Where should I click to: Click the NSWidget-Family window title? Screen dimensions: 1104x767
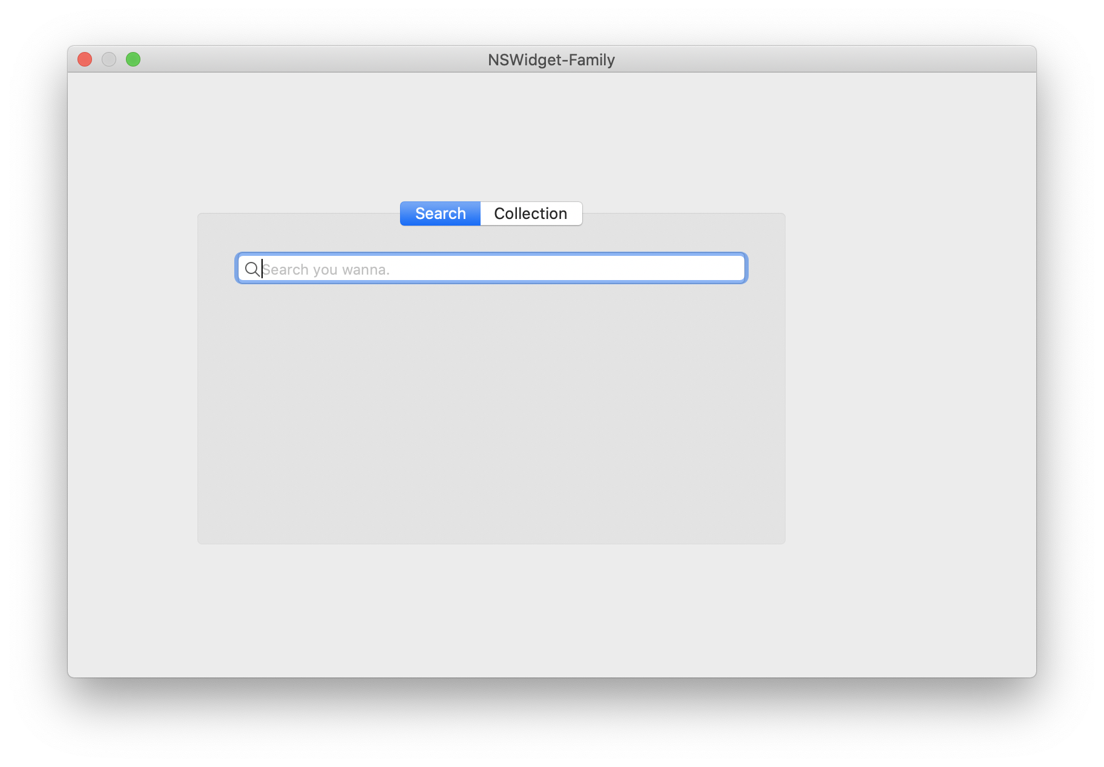tap(551, 60)
